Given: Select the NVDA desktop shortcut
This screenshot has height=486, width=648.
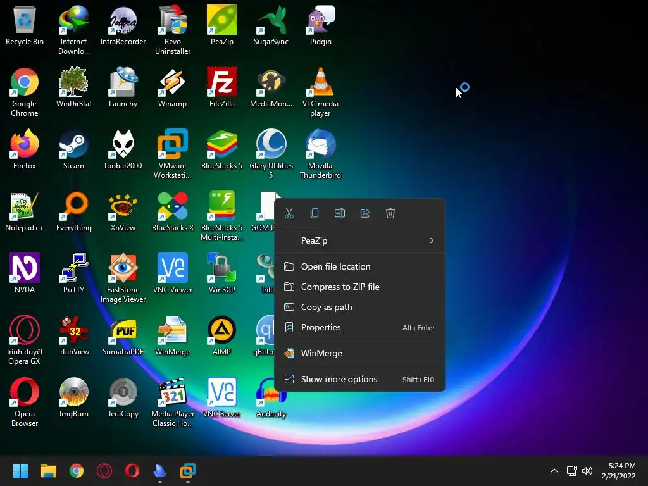Looking at the screenshot, I should (x=25, y=273).
